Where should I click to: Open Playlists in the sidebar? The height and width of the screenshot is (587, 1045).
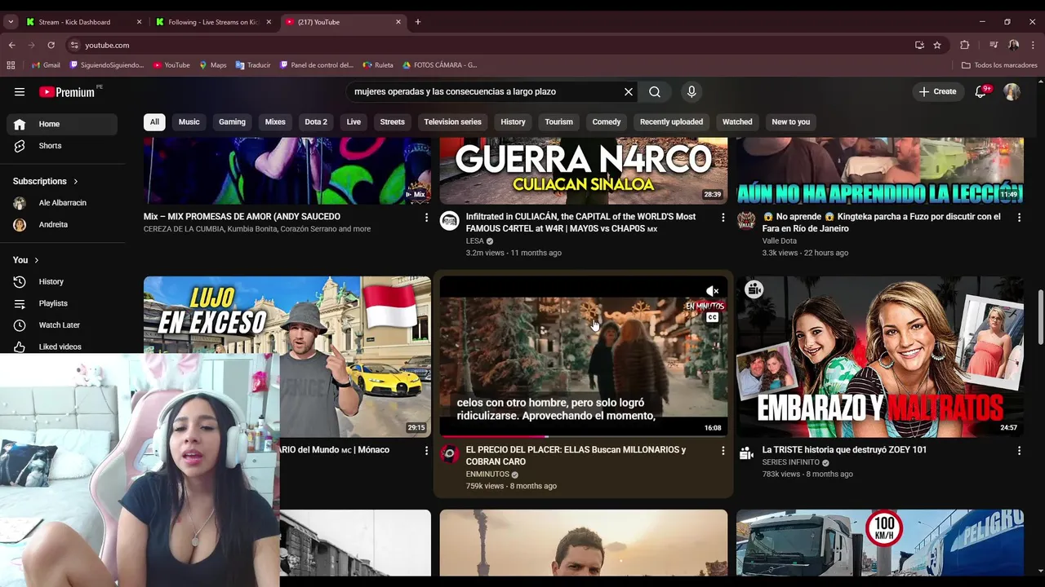tap(62, 303)
